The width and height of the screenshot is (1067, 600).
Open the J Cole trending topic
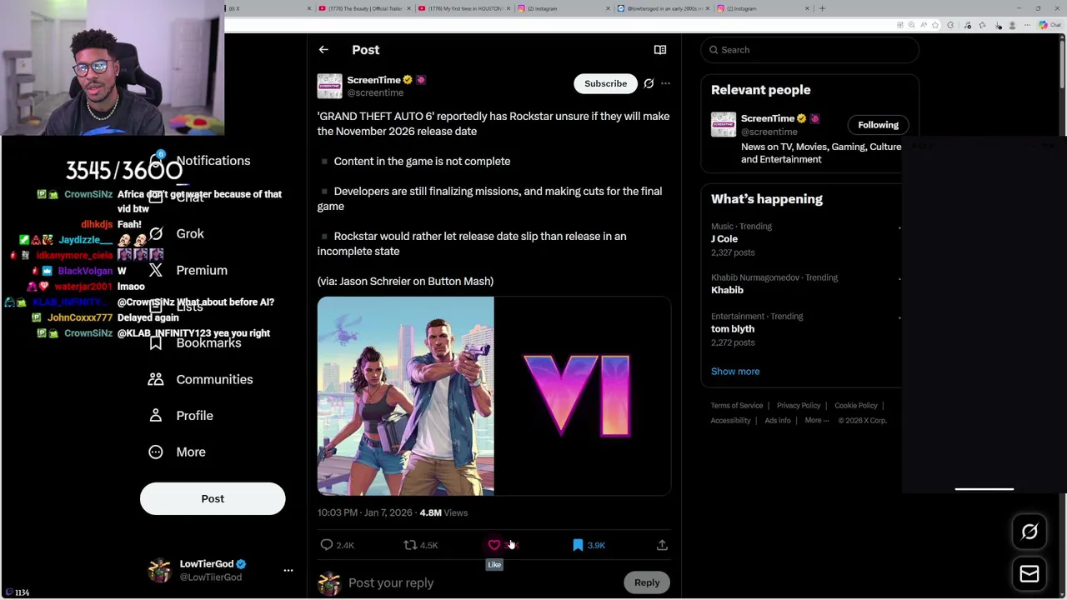[724, 239]
